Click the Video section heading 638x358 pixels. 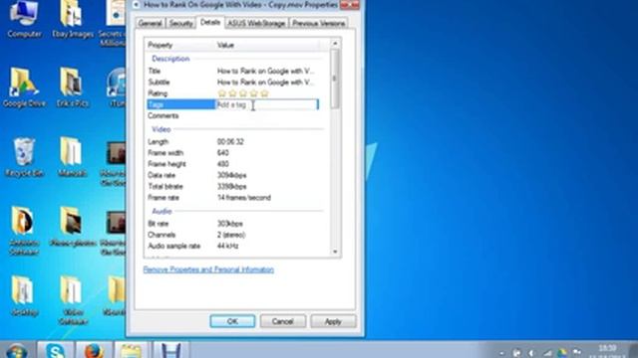tap(161, 129)
